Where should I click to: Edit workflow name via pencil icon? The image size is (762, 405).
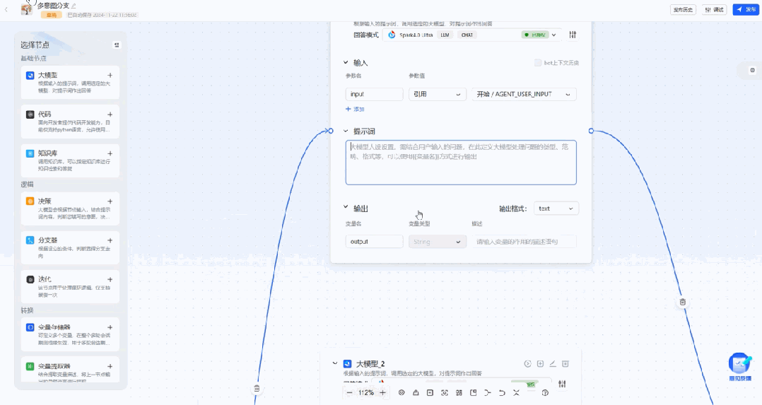pos(74,6)
